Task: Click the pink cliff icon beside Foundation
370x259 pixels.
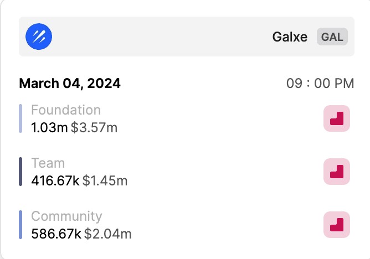Action: (x=337, y=118)
